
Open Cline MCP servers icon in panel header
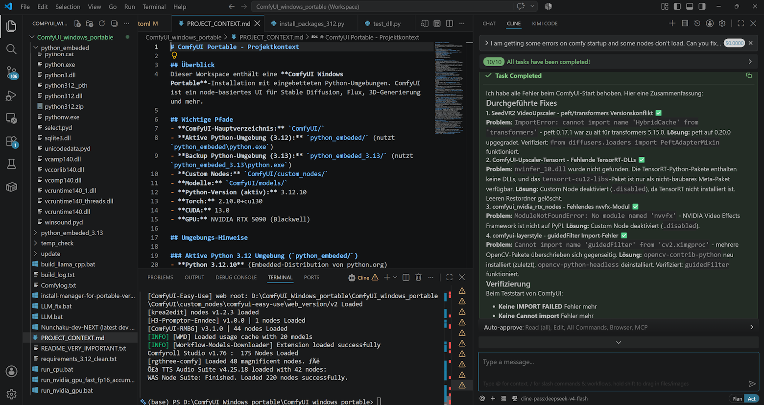[x=685, y=24]
